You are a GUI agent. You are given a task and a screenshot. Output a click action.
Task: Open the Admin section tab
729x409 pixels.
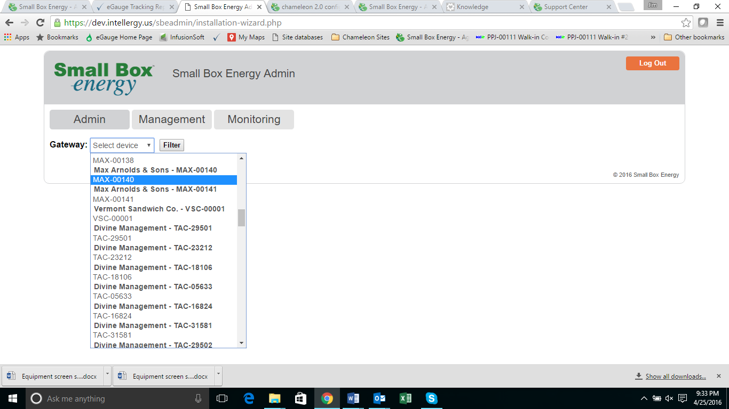pyautogui.click(x=90, y=119)
